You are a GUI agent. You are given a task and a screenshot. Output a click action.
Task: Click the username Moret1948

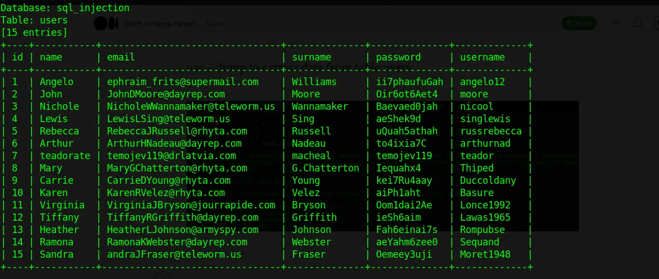coord(485,254)
